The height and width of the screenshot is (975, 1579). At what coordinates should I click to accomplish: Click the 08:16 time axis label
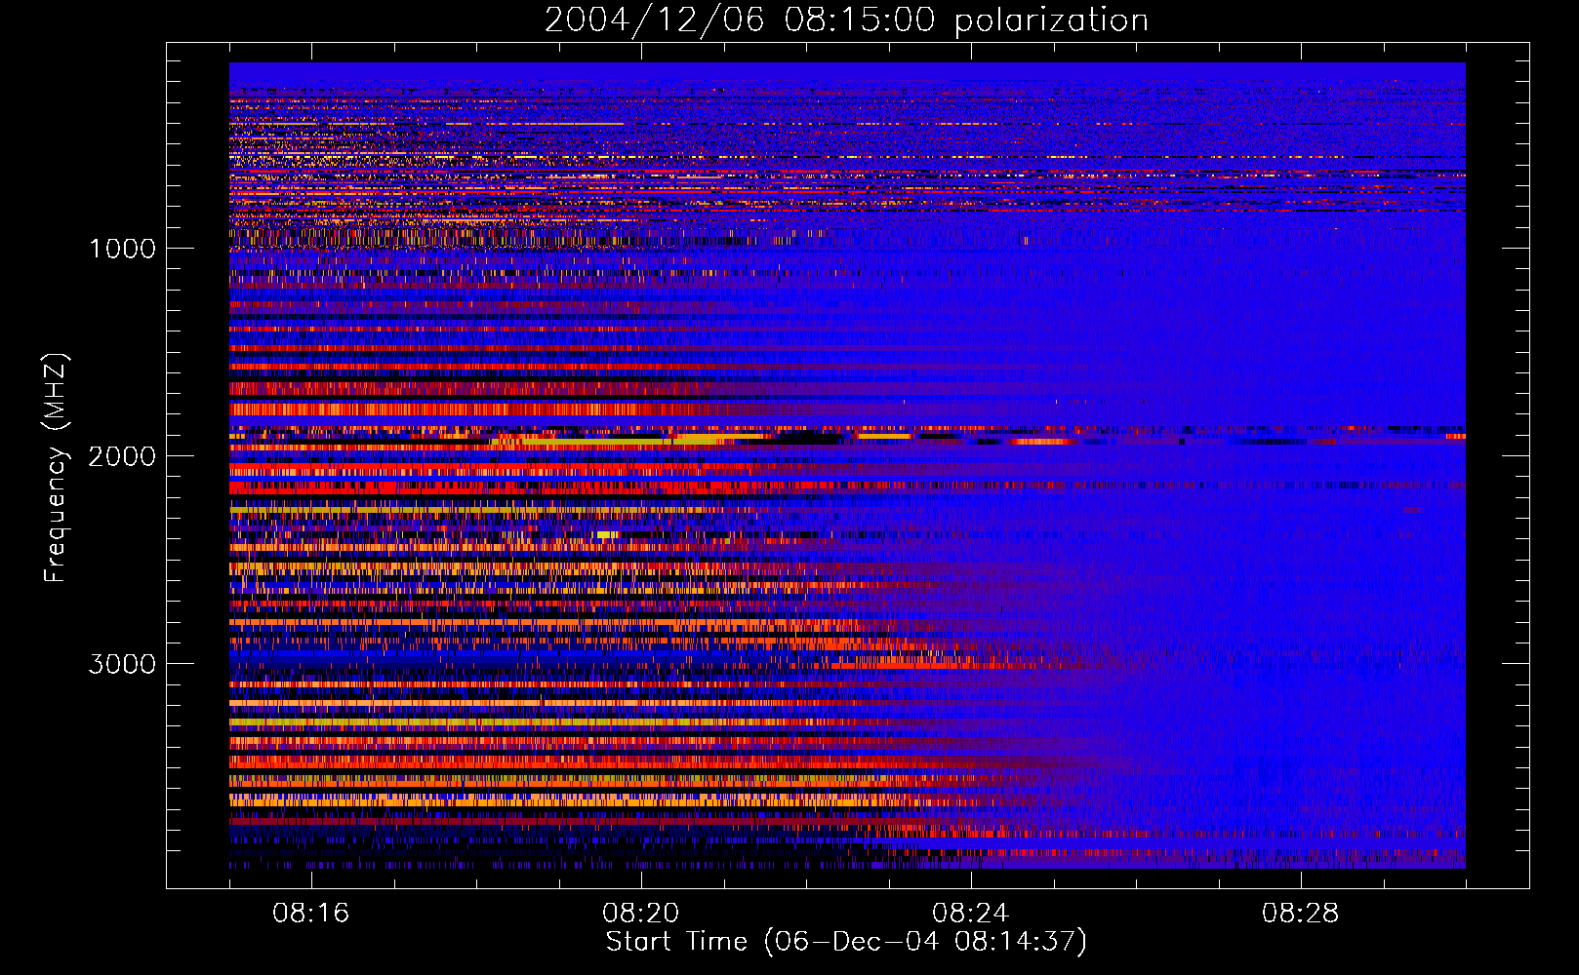click(x=310, y=914)
